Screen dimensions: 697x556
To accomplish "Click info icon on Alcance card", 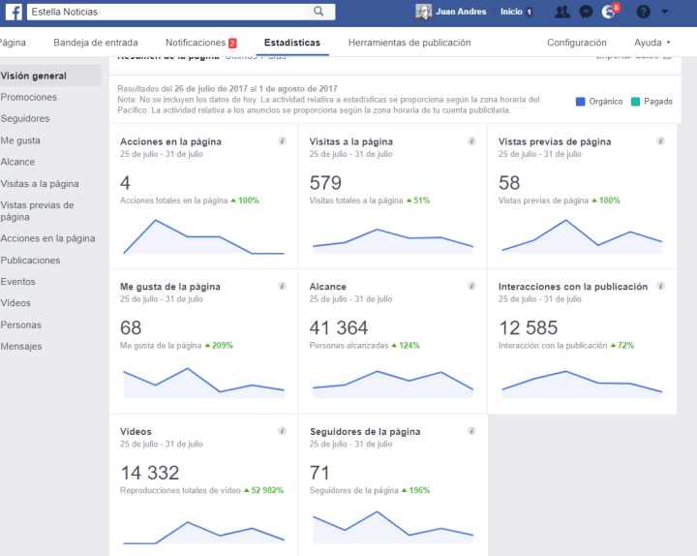I will pos(471,287).
